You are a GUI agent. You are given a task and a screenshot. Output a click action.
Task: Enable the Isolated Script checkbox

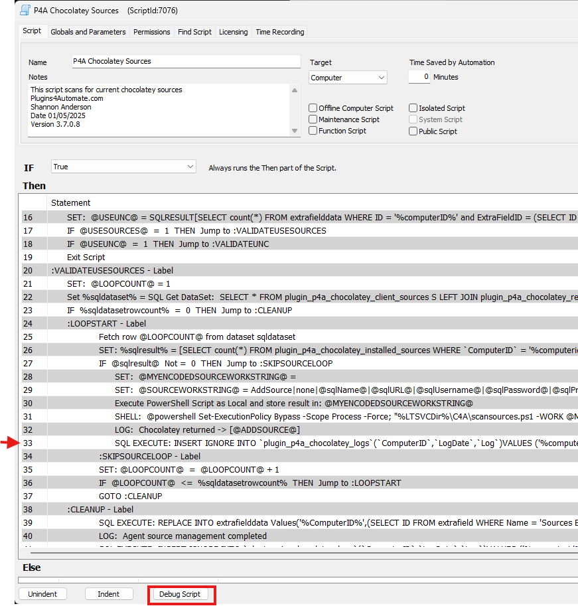413,108
